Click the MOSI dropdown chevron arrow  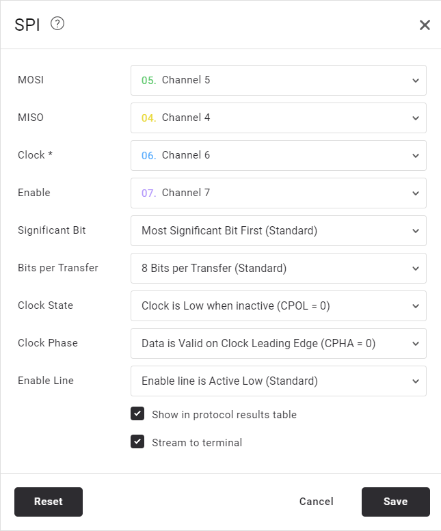click(416, 81)
